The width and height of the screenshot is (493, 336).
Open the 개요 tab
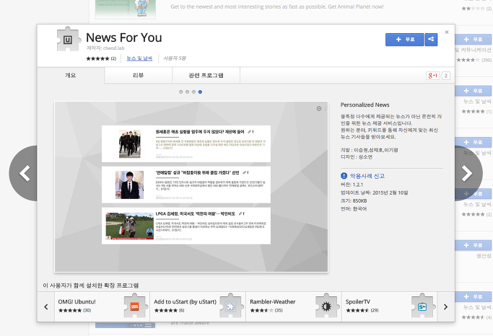coord(71,76)
